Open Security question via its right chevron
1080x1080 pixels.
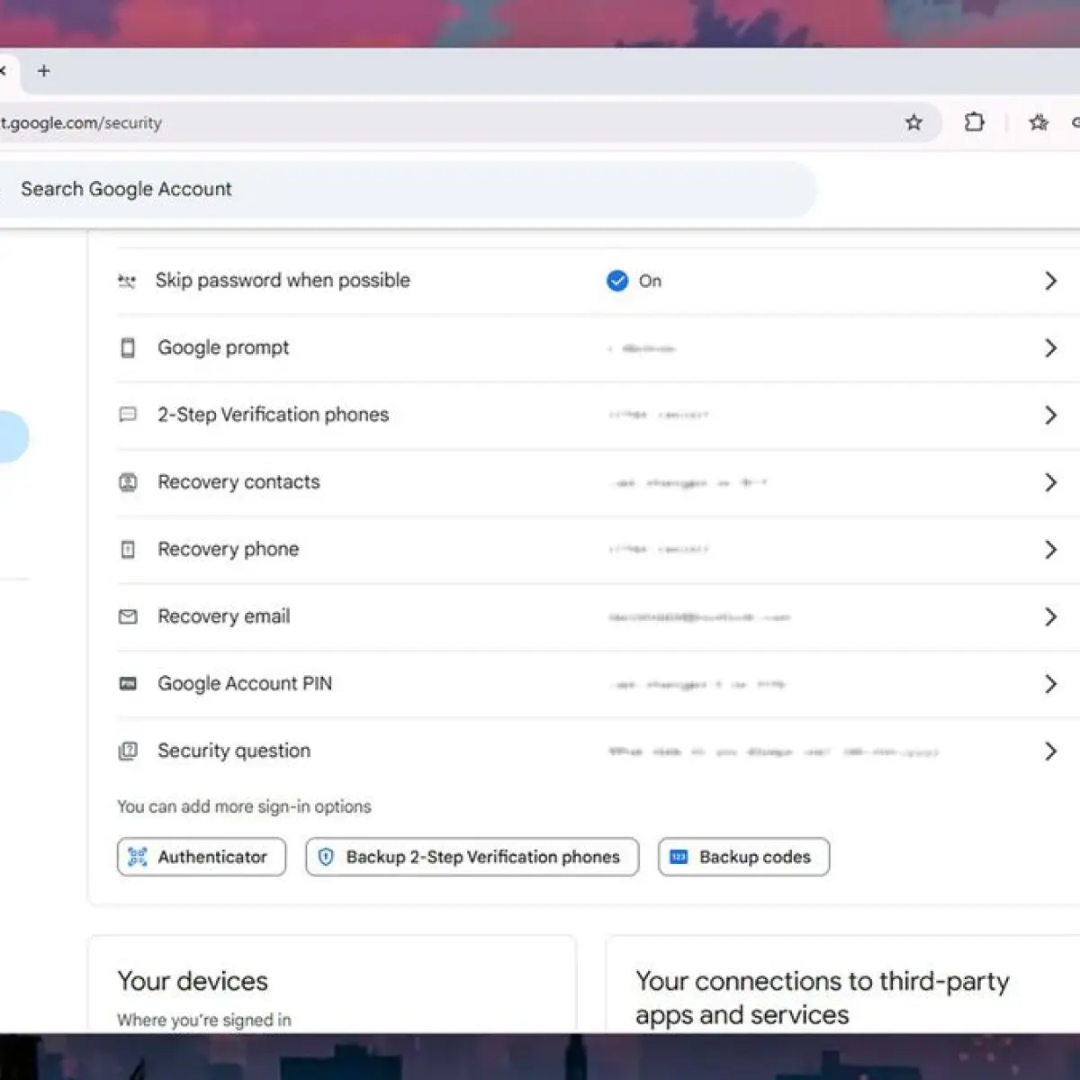1050,751
